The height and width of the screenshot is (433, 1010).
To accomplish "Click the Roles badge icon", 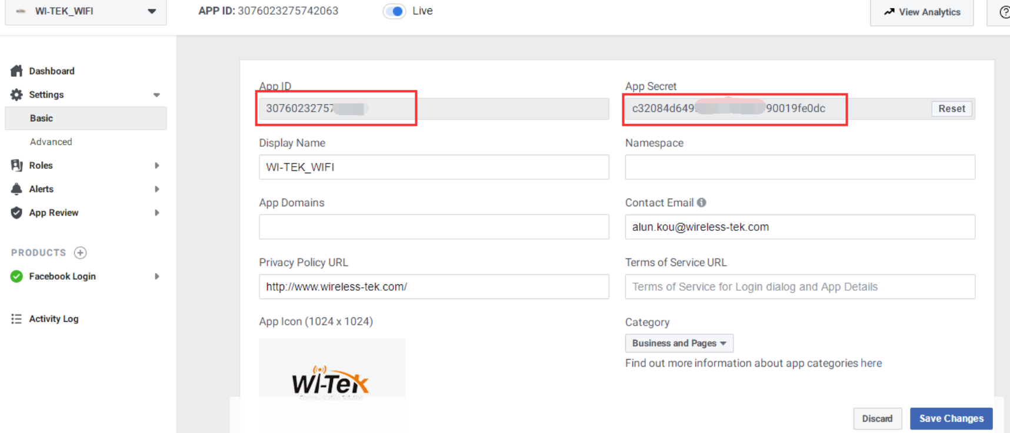I will point(16,166).
